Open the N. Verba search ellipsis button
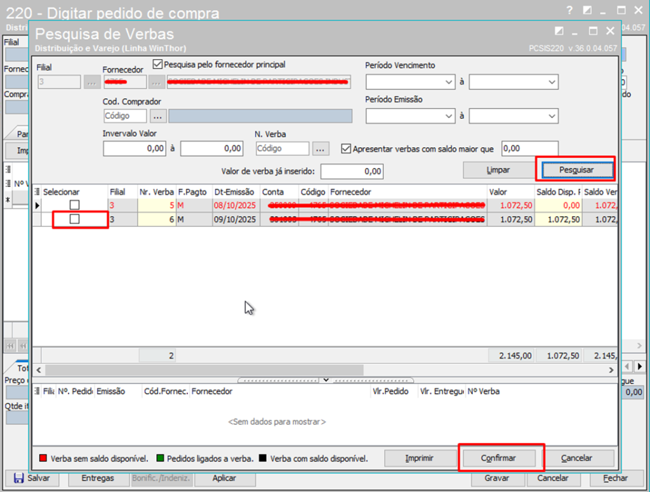 tap(321, 148)
